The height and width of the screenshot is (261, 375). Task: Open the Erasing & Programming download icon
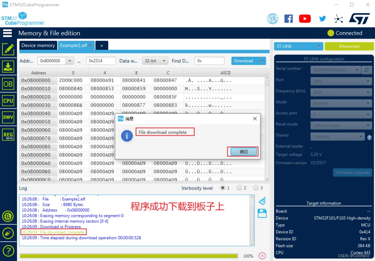pyautogui.click(x=8, y=66)
